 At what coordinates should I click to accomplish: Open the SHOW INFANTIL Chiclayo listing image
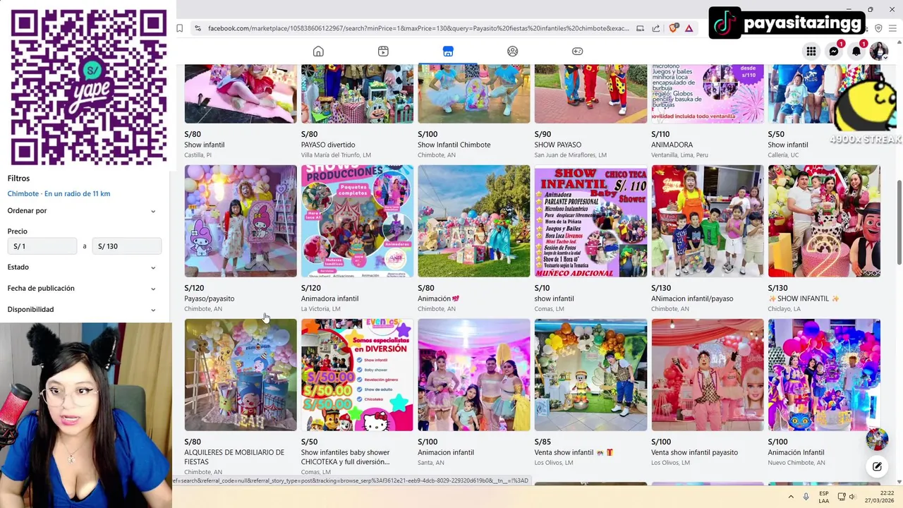pyautogui.click(x=824, y=221)
